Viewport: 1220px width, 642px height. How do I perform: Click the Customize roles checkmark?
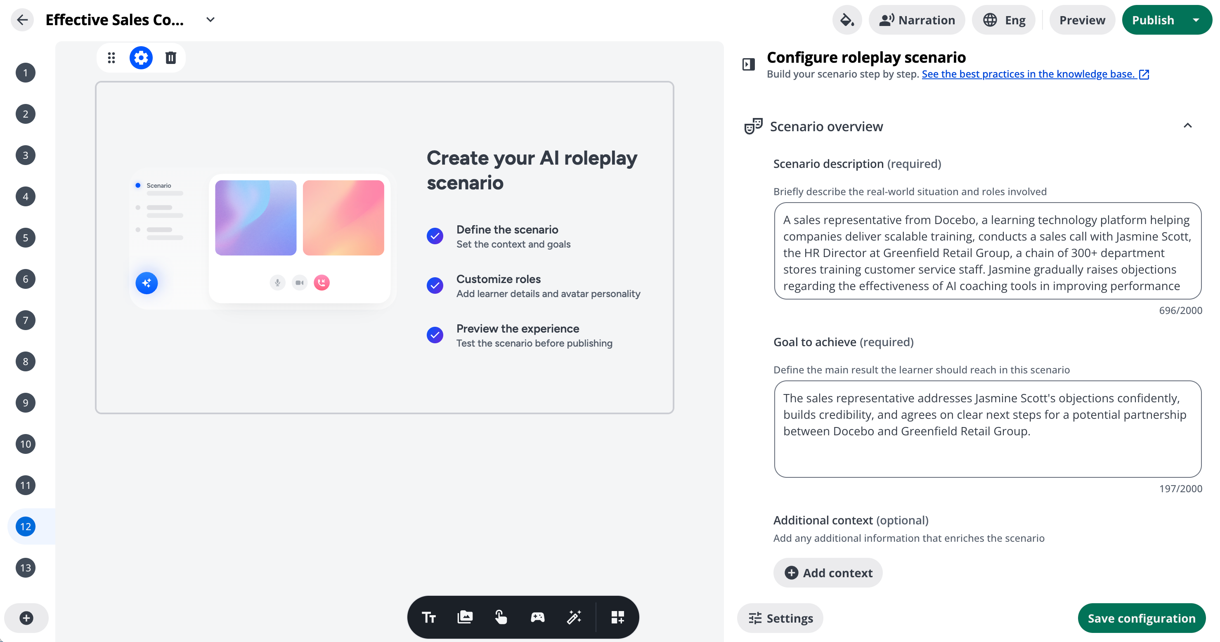pyautogui.click(x=435, y=286)
